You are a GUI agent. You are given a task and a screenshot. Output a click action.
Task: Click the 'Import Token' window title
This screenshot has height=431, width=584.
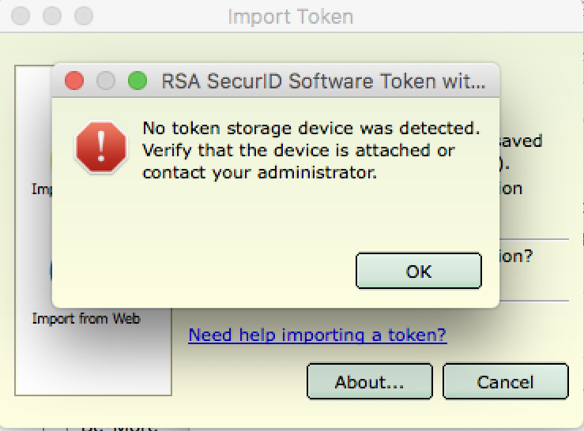pyautogui.click(x=290, y=16)
